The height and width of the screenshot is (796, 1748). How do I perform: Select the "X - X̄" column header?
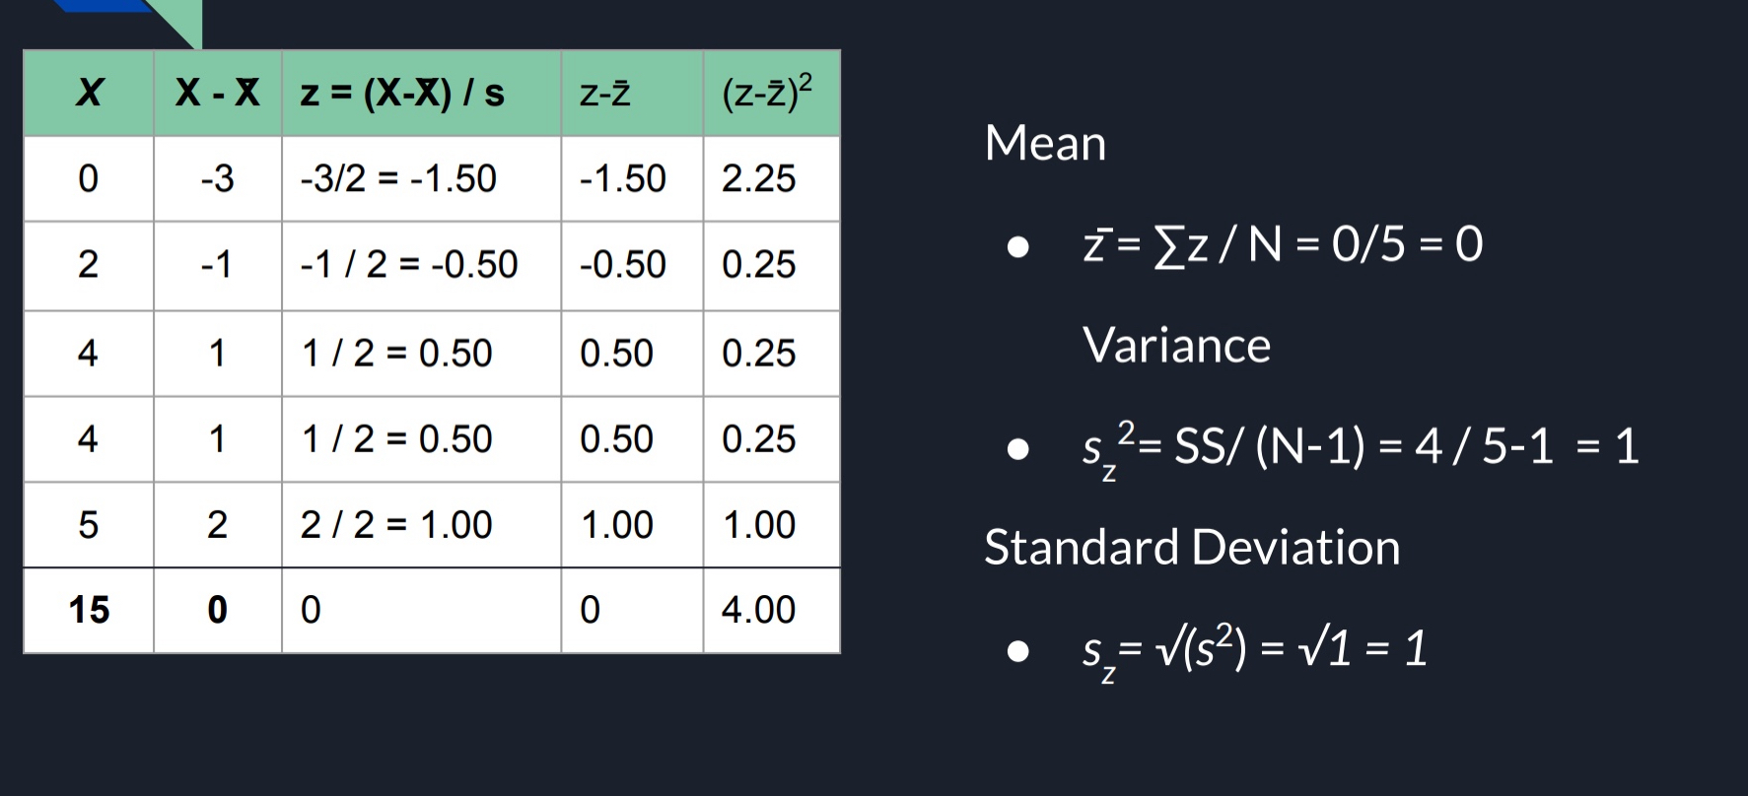click(x=217, y=93)
